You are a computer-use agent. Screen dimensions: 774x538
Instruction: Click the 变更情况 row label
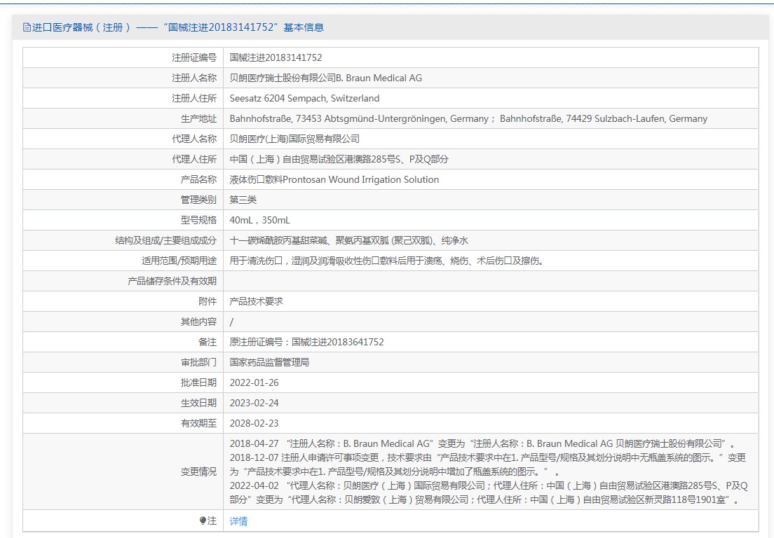pos(198,471)
